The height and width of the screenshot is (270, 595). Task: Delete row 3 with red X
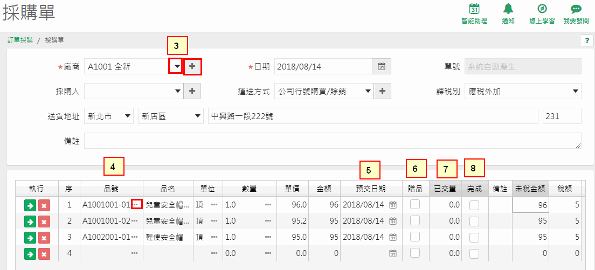(x=44, y=238)
